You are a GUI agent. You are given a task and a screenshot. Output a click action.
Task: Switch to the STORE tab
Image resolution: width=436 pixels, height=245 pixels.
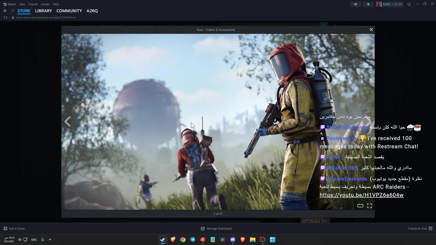[24, 11]
